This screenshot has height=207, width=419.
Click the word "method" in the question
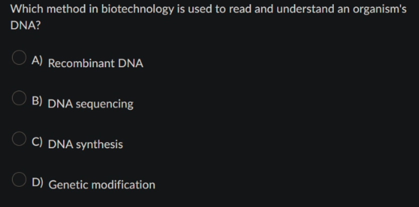coord(66,9)
